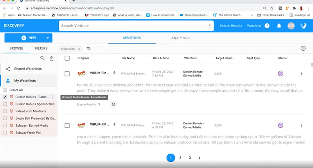The width and height of the screenshot is (313, 168).
Task: Click the share/export icon in Browse panel
Action: [52, 58]
